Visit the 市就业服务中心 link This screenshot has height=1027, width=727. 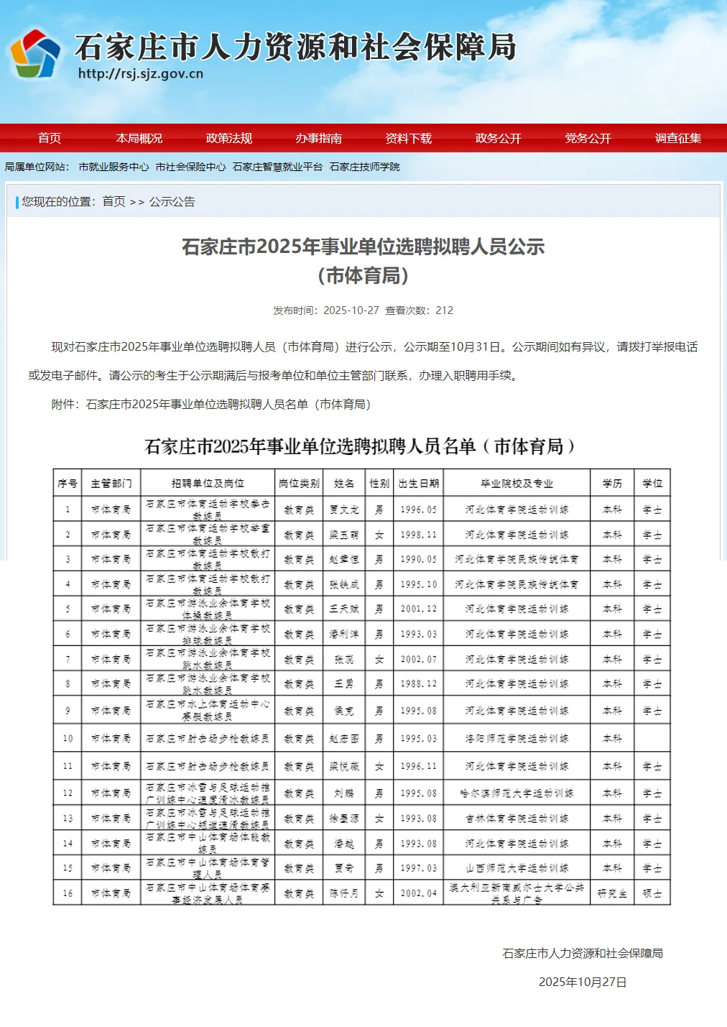[x=114, y=166]
